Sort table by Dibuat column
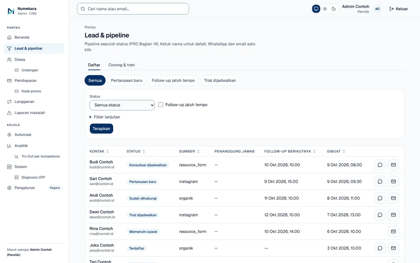This screenshot has height=263, width=420. tap(336, 151)
